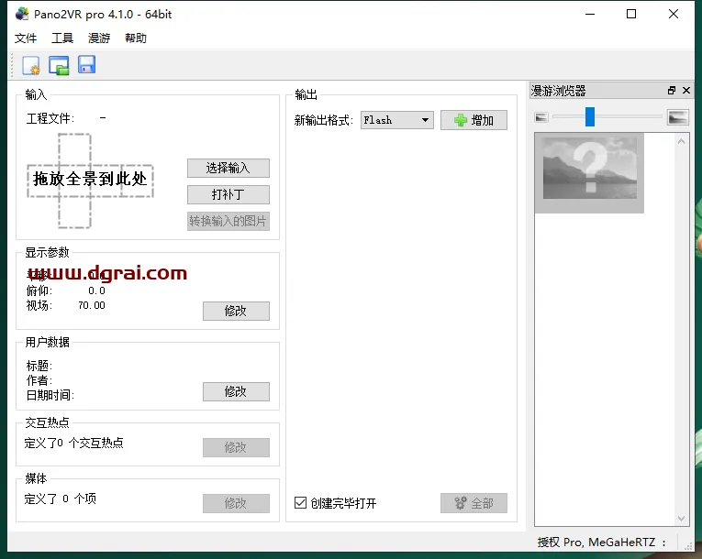Click the 俯仰 value 0.0
The width and height of the screenshot is (702, 559).
[96, 290]
